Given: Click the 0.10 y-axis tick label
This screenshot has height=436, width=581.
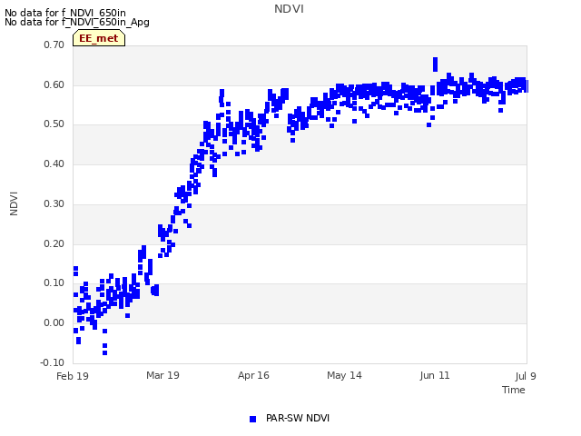Looking at the screenshot, I should [54, 283].
